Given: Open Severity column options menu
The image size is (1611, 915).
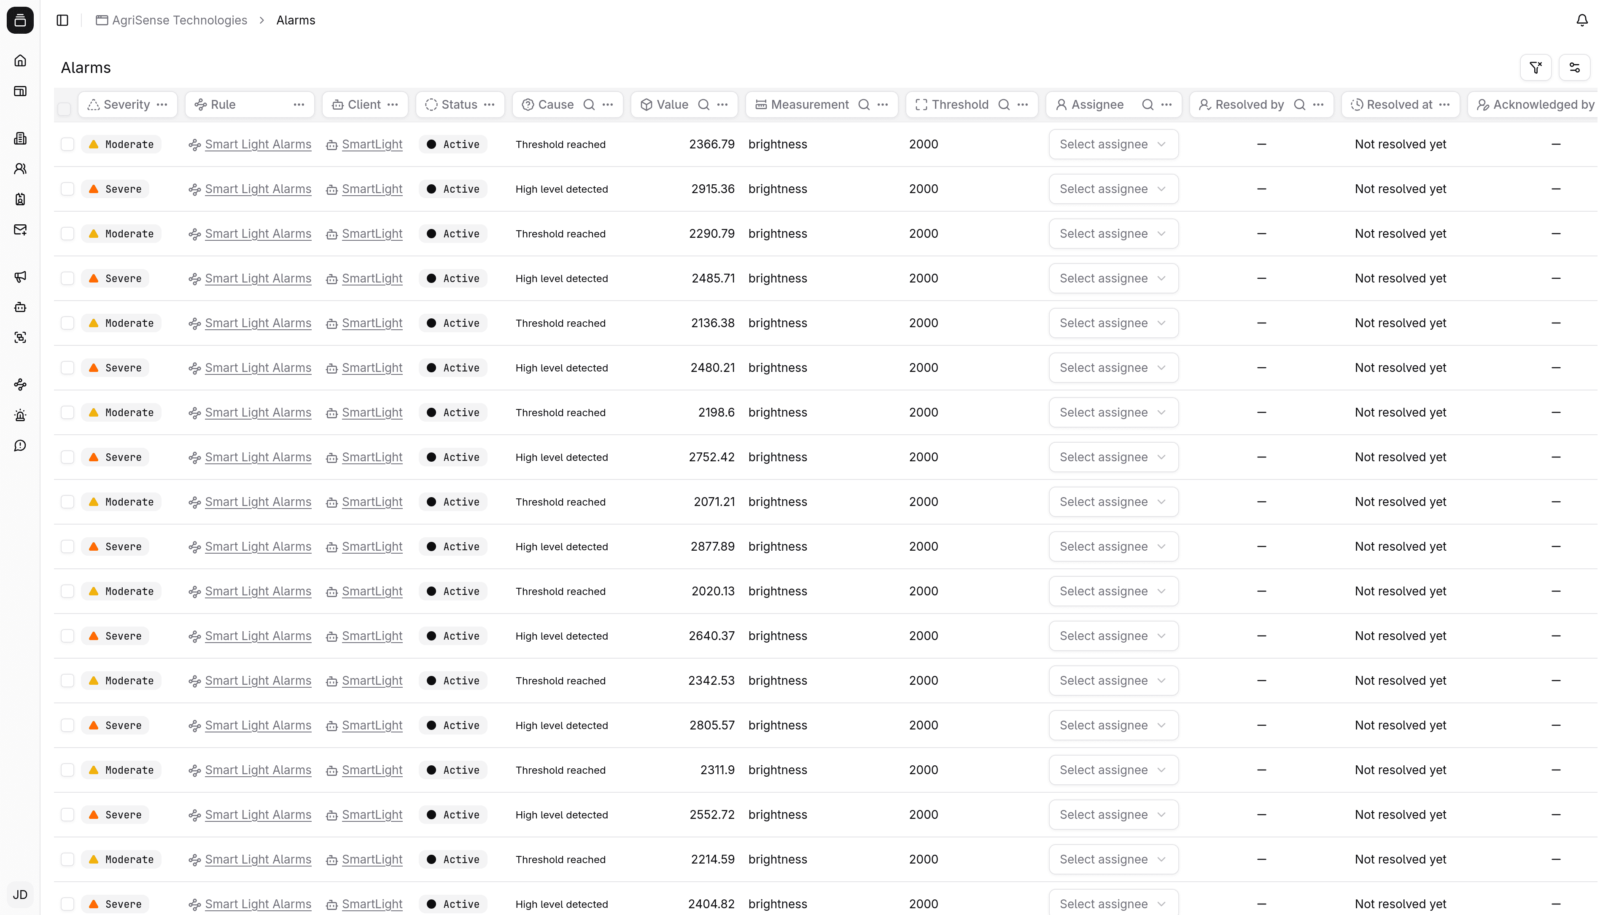Looking at the screenshot, I should click(162, 104).
